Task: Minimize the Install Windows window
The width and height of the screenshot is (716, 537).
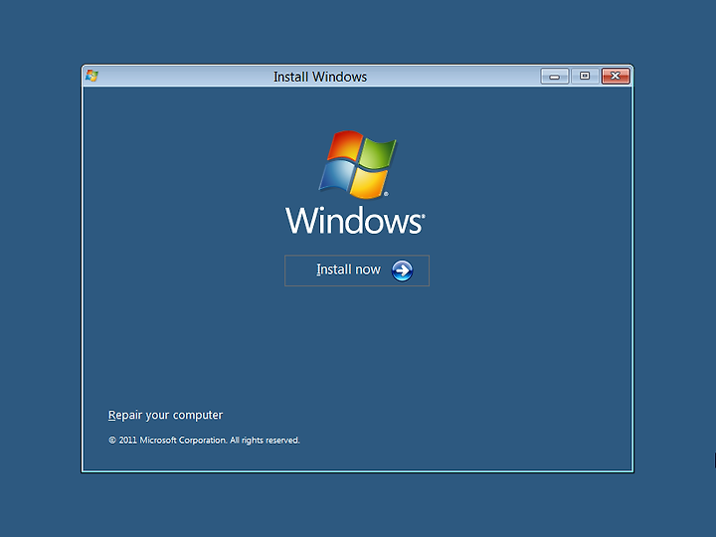Action: [554, 77]
